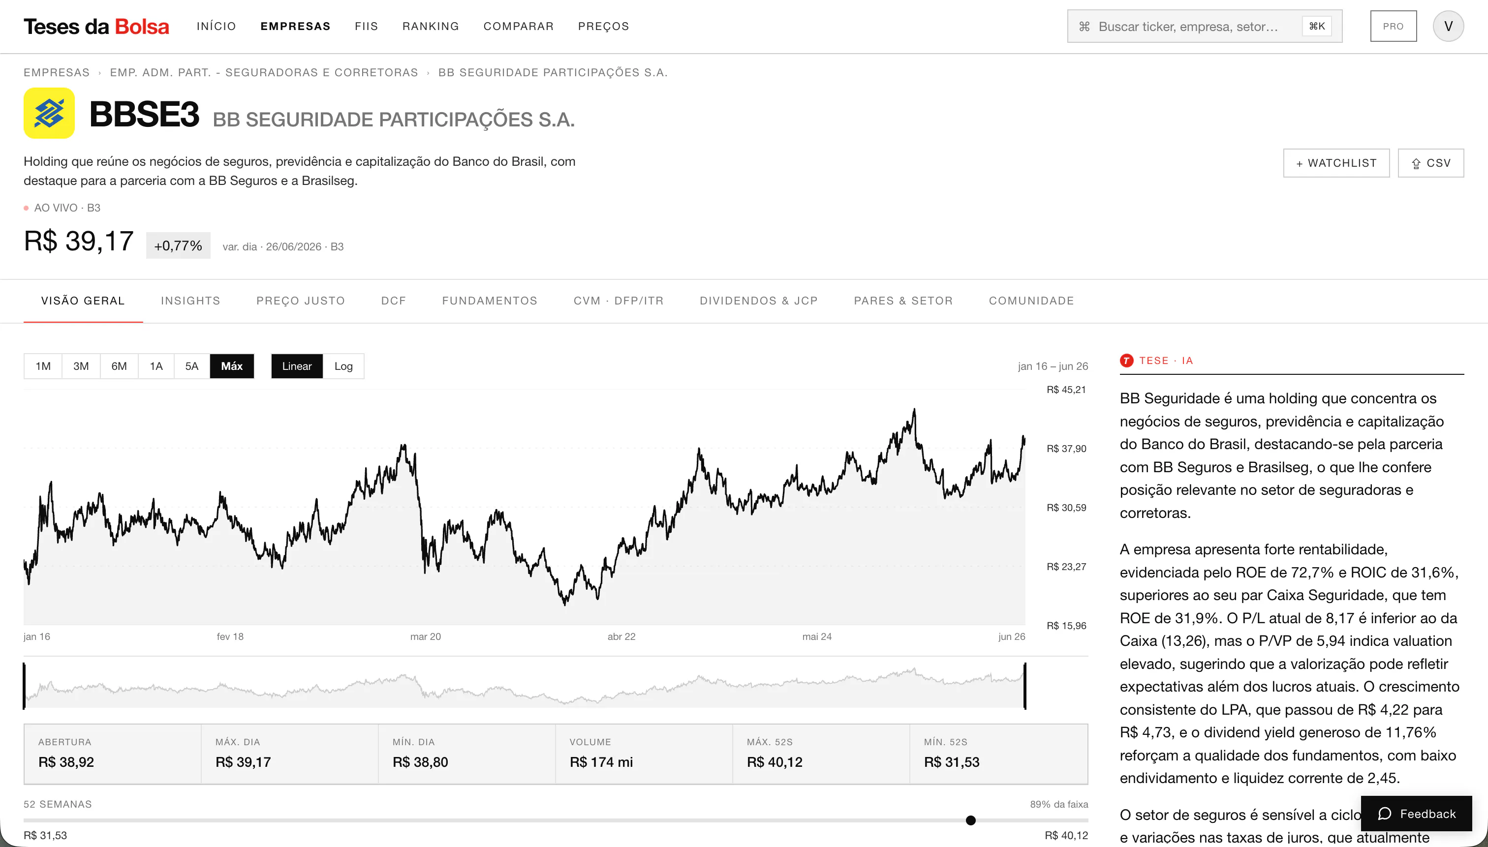Open the user avatar V
Image resolution: width=1488 pixels, height=847 pixels.
(x=1448, y=26)
